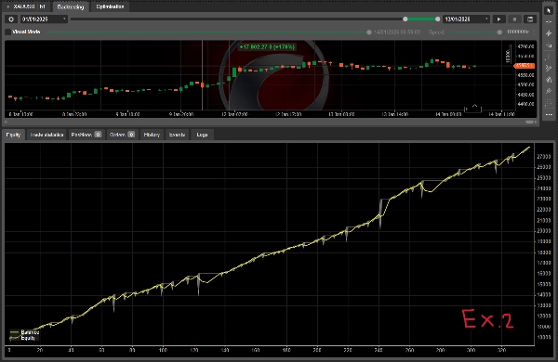This screenshot has height=362, width=558.
Task: Click the layout icon next to stop
Action: click(530, 19)
